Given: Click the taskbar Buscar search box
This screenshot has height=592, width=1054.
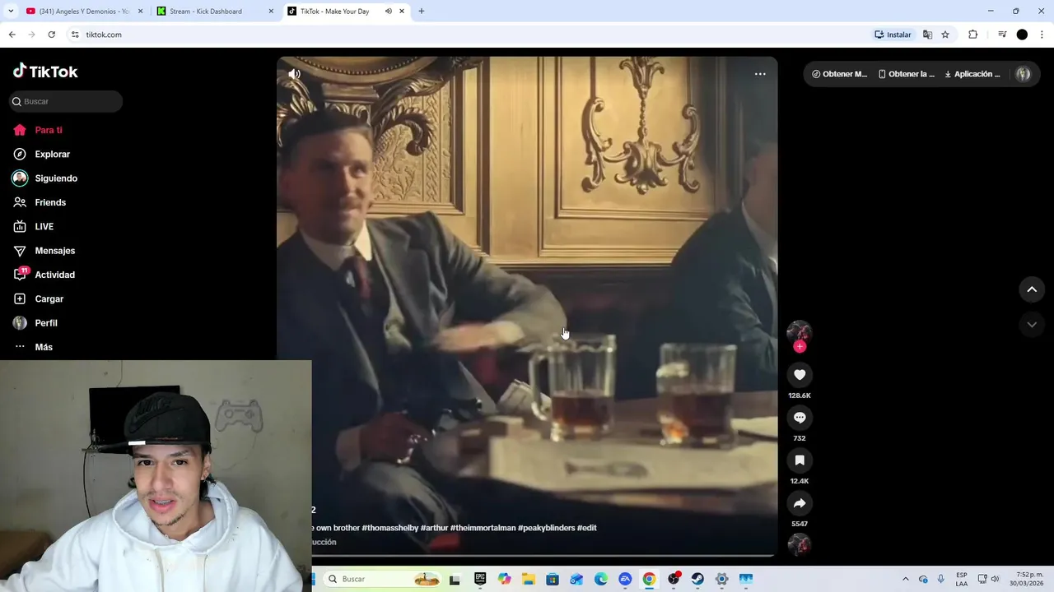Looking at the screenshot, I should pos(384,579).
